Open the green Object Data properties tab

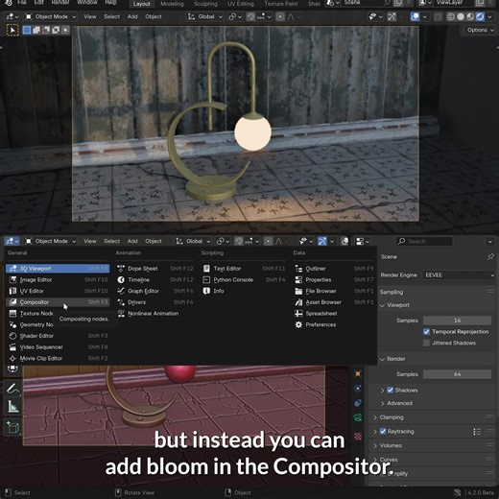pyautogui.click(x=358, y=417)
